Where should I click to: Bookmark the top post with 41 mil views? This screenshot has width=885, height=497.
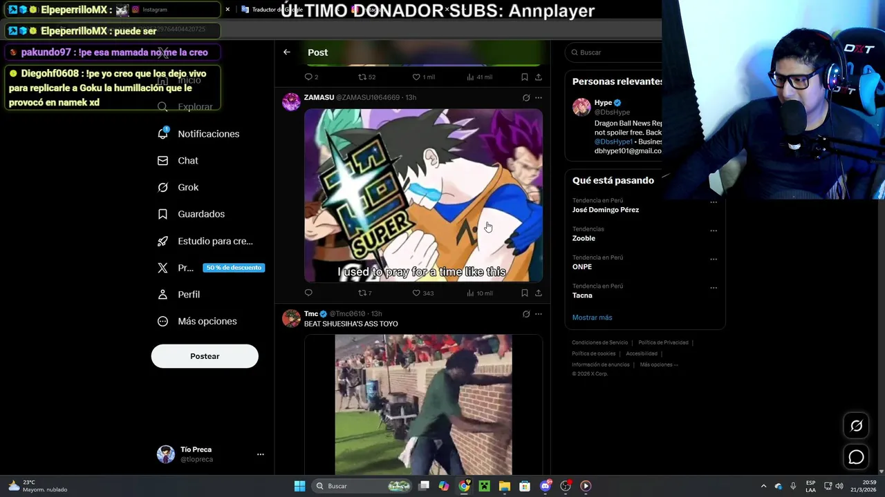click(525, 77)
